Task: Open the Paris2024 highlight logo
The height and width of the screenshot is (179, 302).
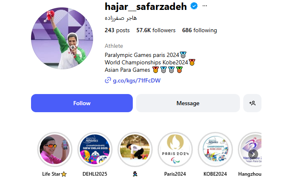Action: [175, 149]
